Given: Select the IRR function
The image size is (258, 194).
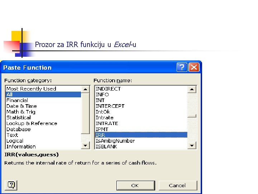Looking at the screenshot, I should pyautogui.click(x=141, y=135).
